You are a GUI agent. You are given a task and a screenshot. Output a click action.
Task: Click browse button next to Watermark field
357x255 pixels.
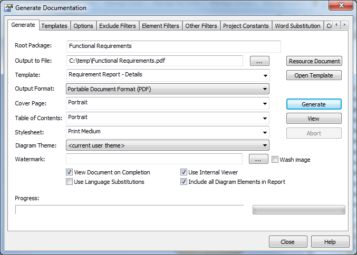pyautogui.click(x=258, y=160)
